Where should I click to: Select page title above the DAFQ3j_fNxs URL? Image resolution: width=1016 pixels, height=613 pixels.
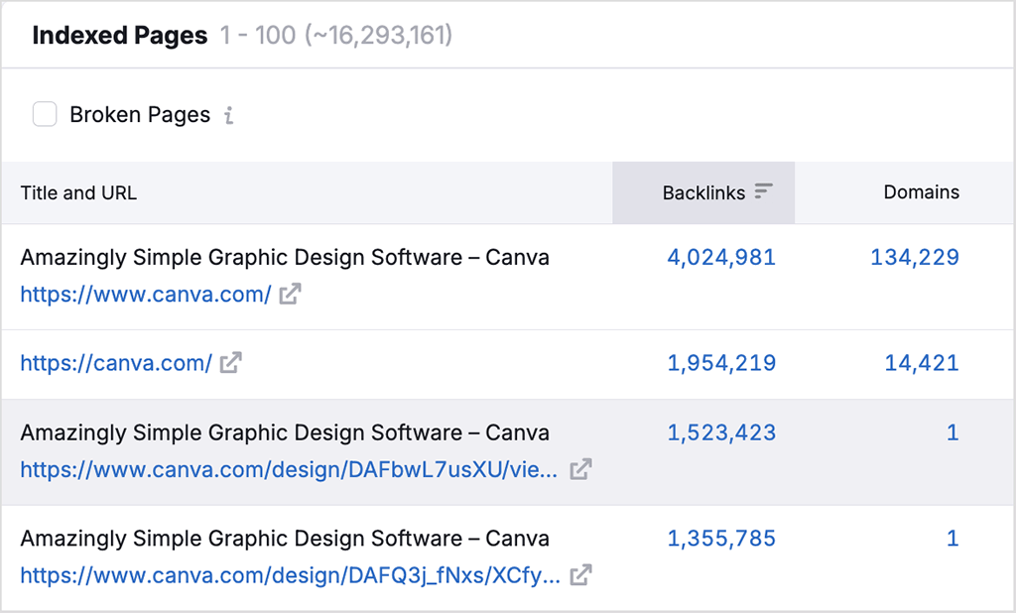coord(285,538)
